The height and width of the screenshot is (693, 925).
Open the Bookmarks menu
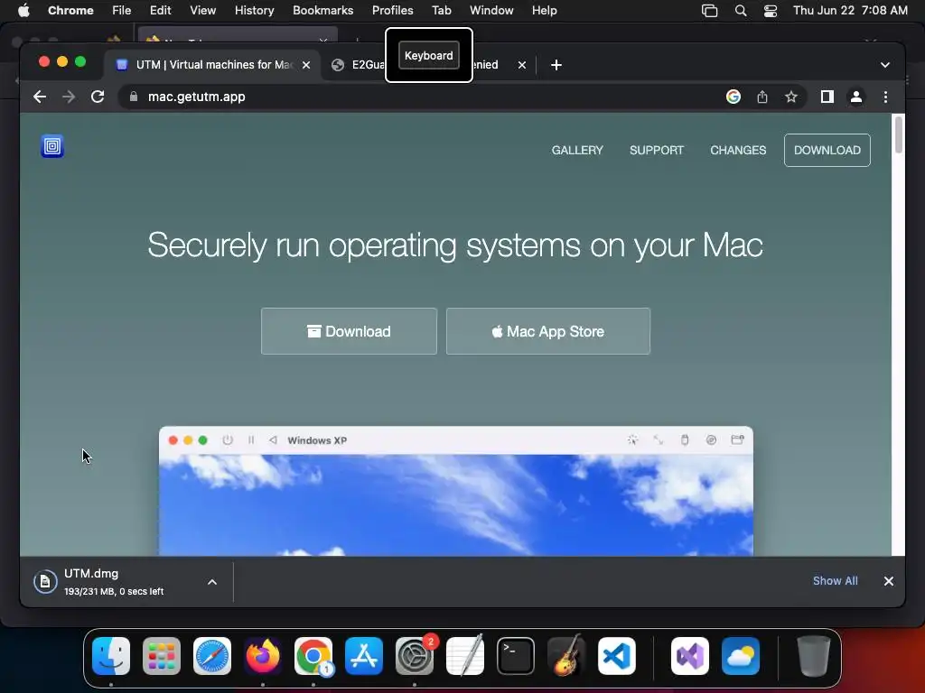(322, 10)
